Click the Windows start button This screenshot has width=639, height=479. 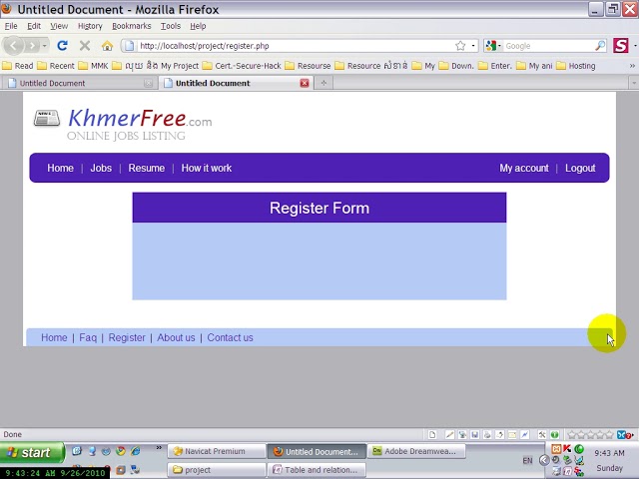tap(32, 452)
